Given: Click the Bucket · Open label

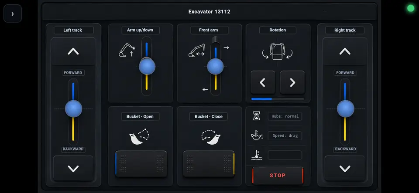Looking at the screenshot, I should [x=140, y=116].
